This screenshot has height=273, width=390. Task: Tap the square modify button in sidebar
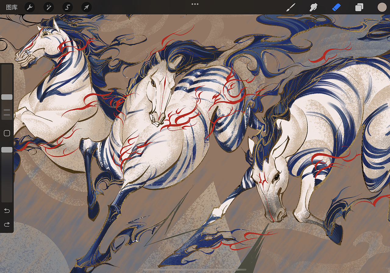pyautogui.click(x=7, y=133)
